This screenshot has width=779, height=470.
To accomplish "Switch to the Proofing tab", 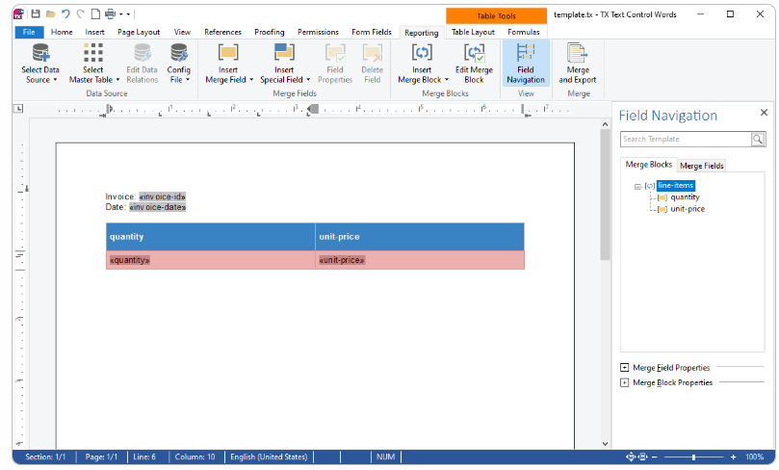I will point(270,32).
